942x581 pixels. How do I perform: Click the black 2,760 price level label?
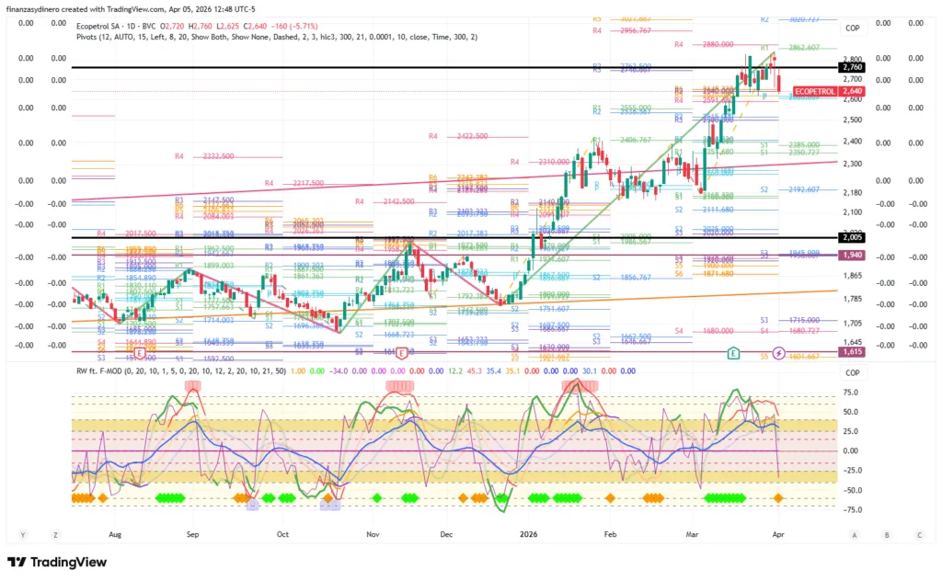[x=851, y=67]
